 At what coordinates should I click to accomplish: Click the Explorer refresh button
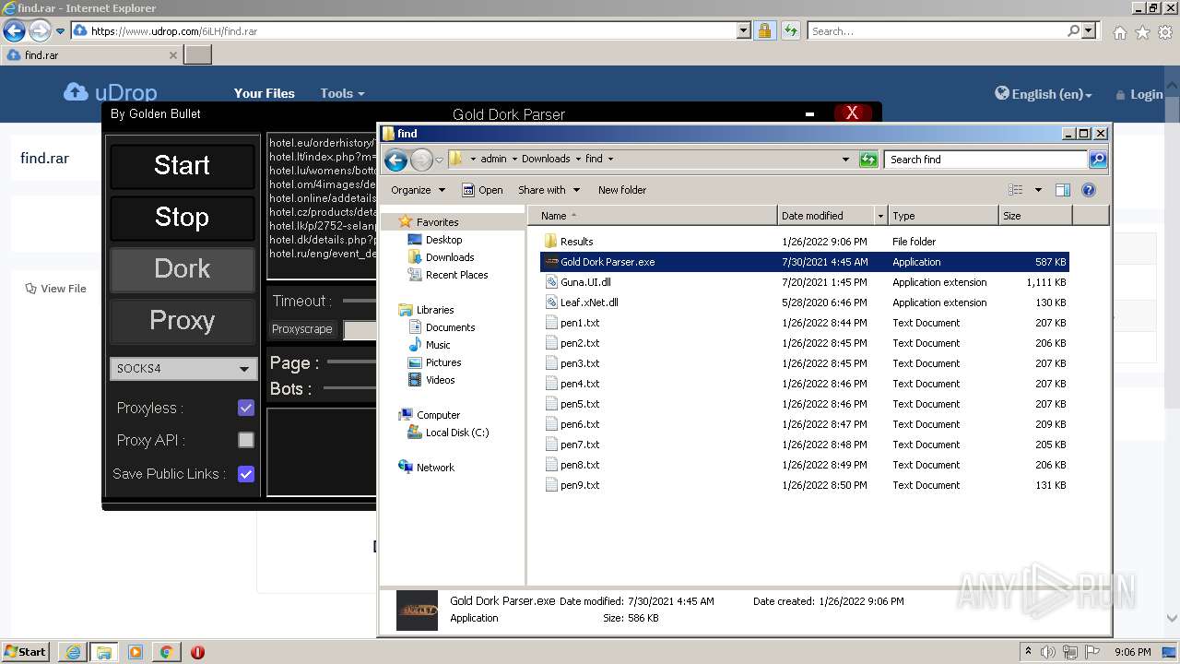(x=868, y=160)
